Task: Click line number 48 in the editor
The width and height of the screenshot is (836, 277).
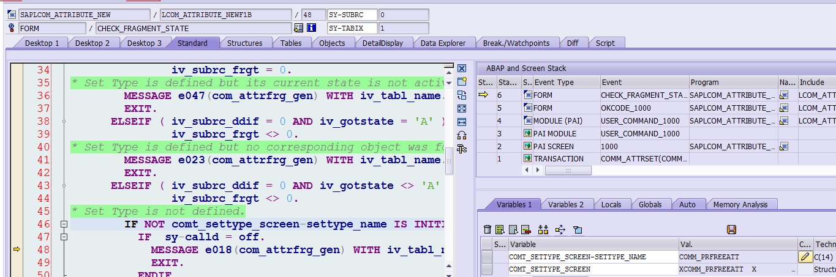Action: [x=43, y=249]
